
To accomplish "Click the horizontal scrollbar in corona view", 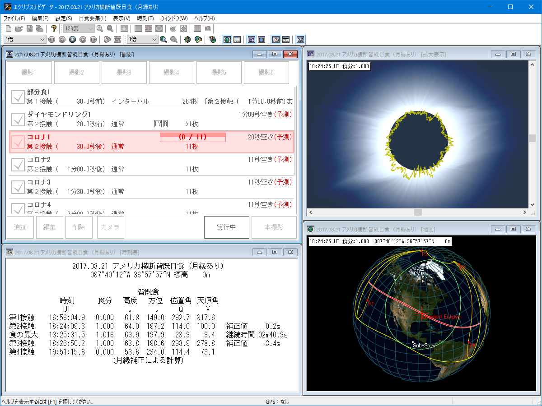I will point(417,212).
